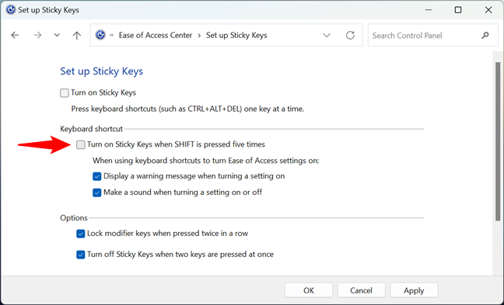The width and height of the screenshot is (504, 305).
Task: Uncheck Make a sound when turning setting
Action: [x=96, y=192]
